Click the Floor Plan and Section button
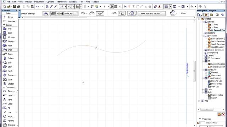This screenshot has height=127, width=227. (x=151, y=13)
